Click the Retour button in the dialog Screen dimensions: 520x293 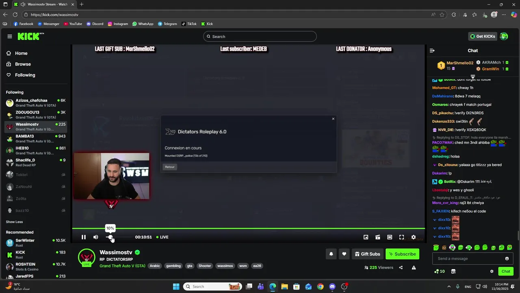[170, 167]
